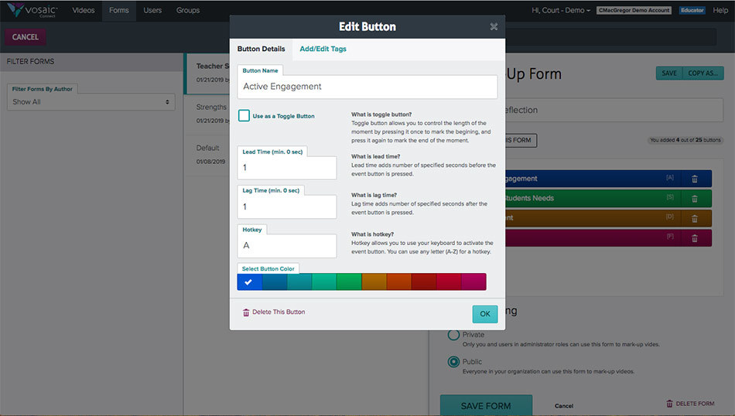This screenshot has height=416, width=735.
Task: Click the Button Name input field
Action: [x=367, y=87]
